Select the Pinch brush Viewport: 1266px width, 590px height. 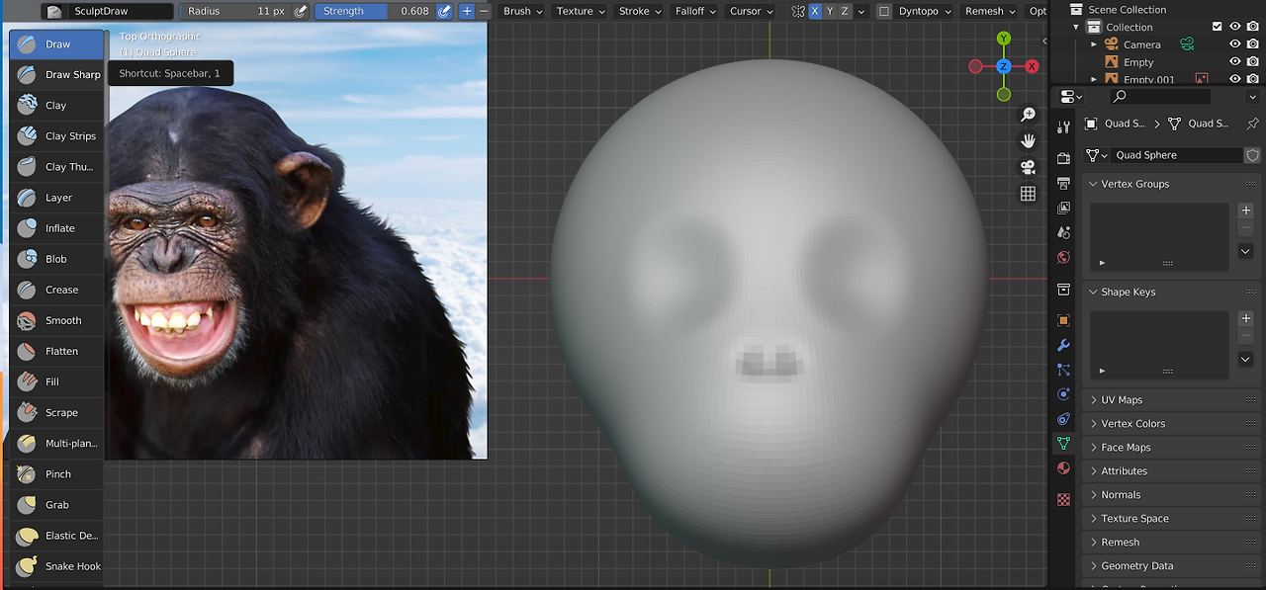pyautogui.click(x=57, y=474)
